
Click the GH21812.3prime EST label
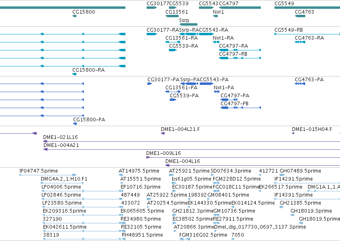pyautogui.click(x=193, y=211)
